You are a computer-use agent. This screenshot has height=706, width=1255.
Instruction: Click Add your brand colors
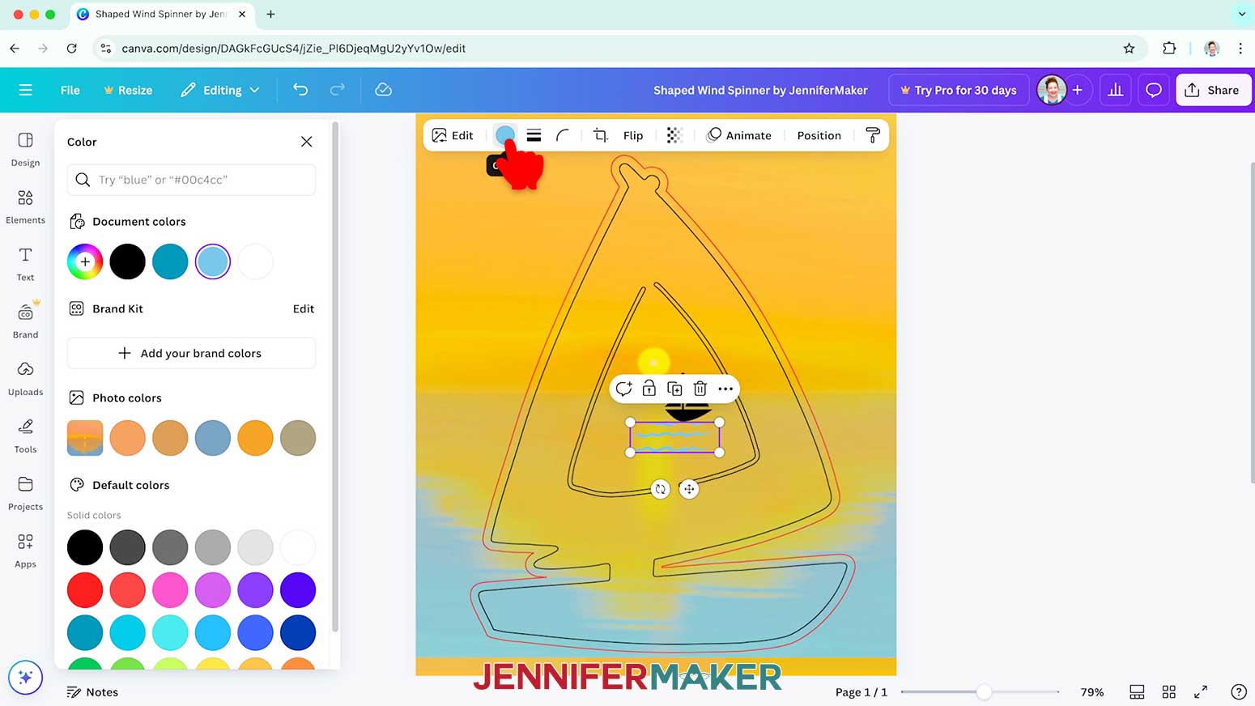coord(191,353)
